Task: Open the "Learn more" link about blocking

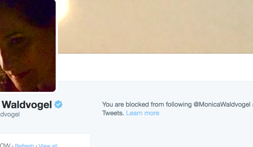Action: pyautogui.click(x=143, y=113)
